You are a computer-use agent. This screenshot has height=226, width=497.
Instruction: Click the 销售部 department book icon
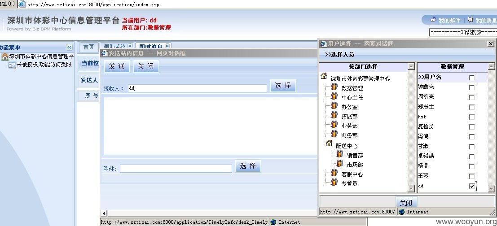pos(339,154)
